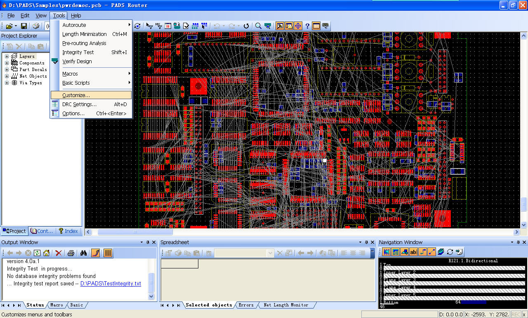Open the Output Window options dropdown arrow
Image resolution: width=528 pixels, height=318 pixels.
142,242
